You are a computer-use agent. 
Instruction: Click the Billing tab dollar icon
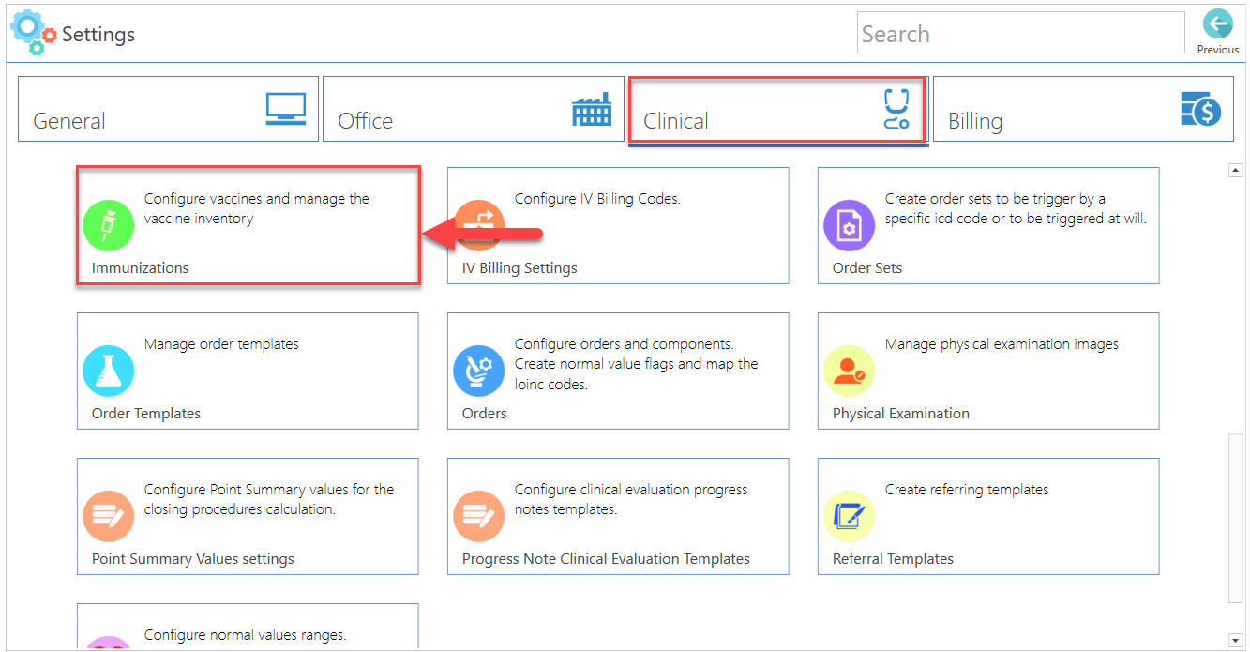[1200, 109]
